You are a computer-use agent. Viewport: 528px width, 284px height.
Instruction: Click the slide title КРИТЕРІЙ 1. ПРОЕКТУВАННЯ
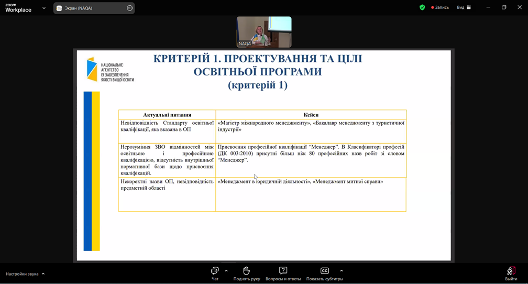coord(258,65)
